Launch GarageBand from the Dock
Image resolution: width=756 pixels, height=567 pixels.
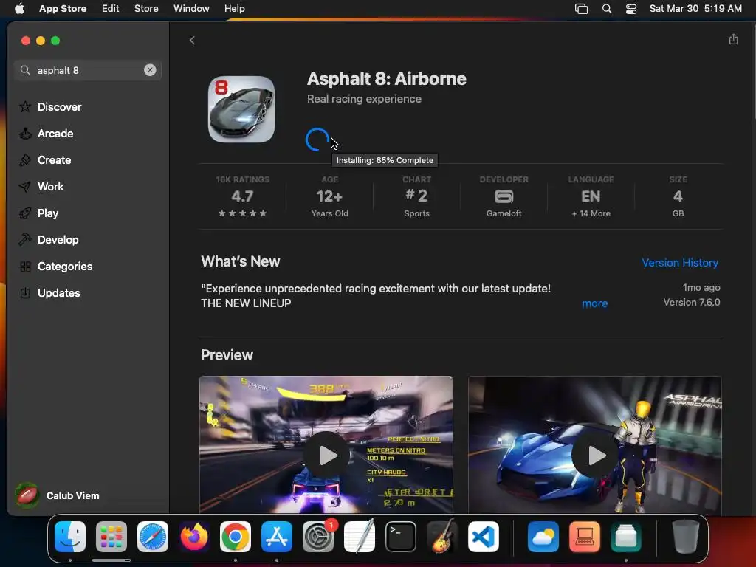[x=442, y=537]
